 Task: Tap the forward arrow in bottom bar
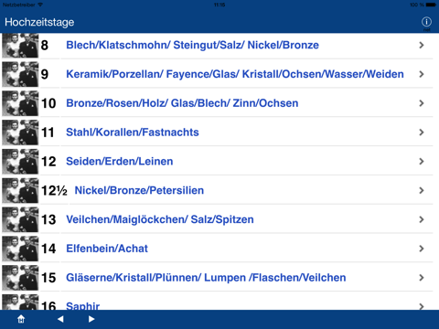click(x=91, y=319)
